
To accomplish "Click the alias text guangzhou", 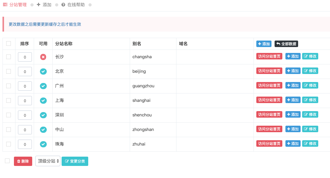I will click(x=143, y=86).
